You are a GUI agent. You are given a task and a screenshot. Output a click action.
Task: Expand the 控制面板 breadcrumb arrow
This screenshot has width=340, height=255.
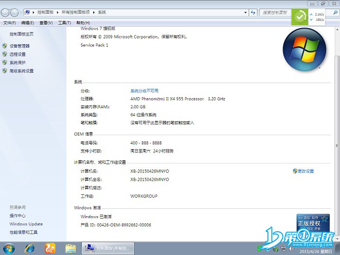click(x=58, y=13)
